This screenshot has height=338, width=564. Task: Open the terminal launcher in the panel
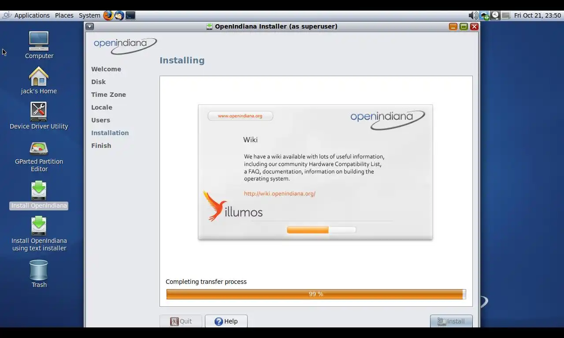[130, 15]
